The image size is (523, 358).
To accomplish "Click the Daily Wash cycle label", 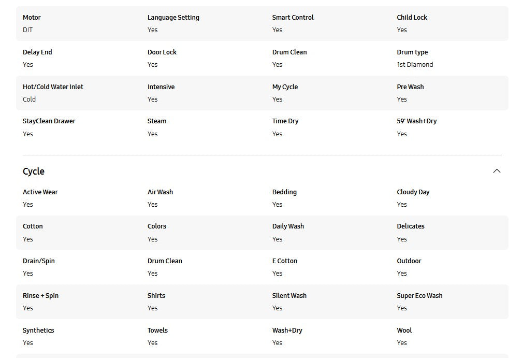I will pyautogui.click(x=288, y=226).
